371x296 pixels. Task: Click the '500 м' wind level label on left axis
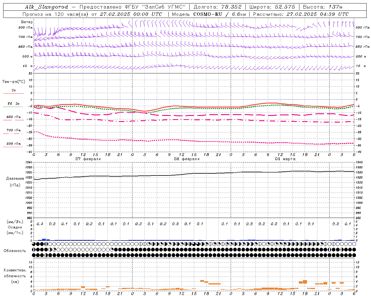tap(28, 56)
